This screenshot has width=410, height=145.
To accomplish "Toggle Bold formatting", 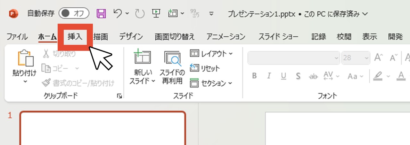I will tap(255, 76).
